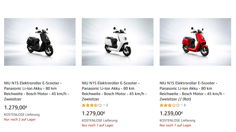236x132 pixels.
Task: Click the star rating icons of the red scooter
Action: (170, 105)
